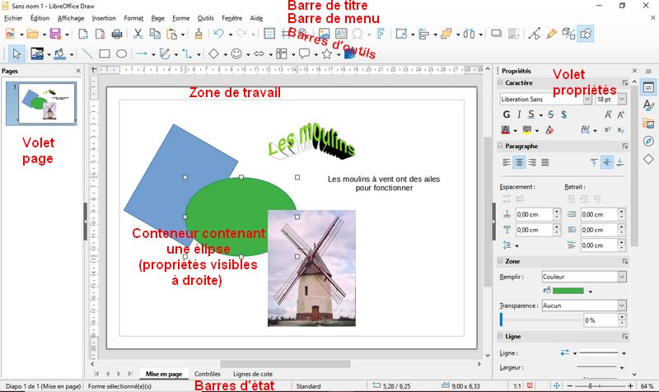This screenshot has height=392, width=659.
Task: Open the Navigator compass icon in sidebar
Action: pos(648,141)
